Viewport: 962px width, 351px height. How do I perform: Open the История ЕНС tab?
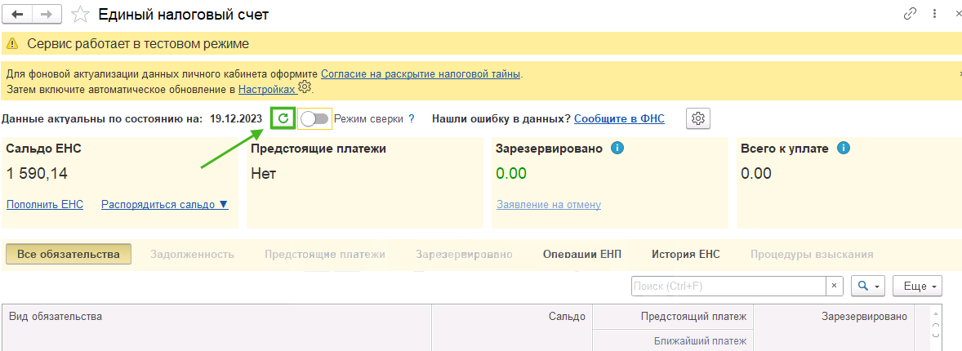click(x=686, y=254)
